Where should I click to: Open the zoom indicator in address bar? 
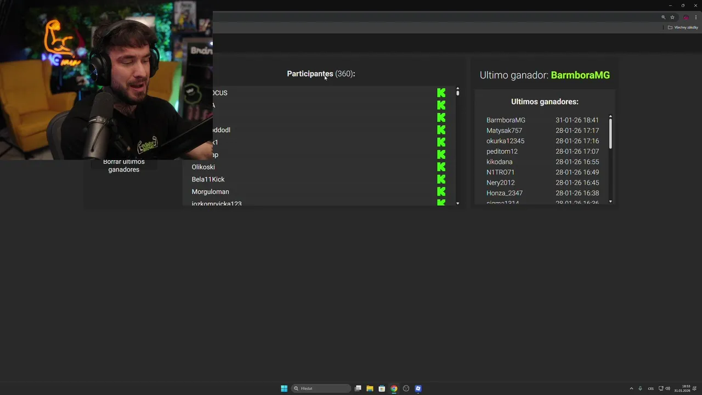tap(663, 18)
